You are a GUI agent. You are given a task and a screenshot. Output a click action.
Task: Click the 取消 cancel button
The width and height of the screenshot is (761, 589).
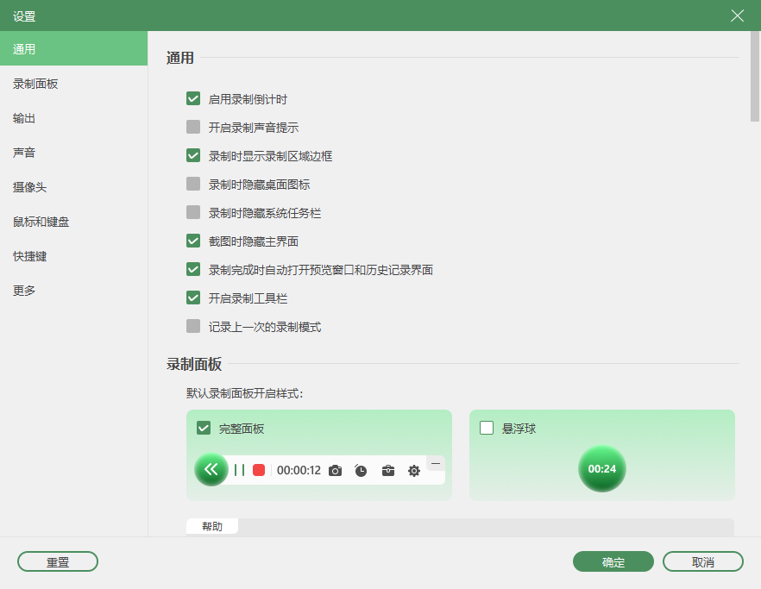[x=702, y=561]
